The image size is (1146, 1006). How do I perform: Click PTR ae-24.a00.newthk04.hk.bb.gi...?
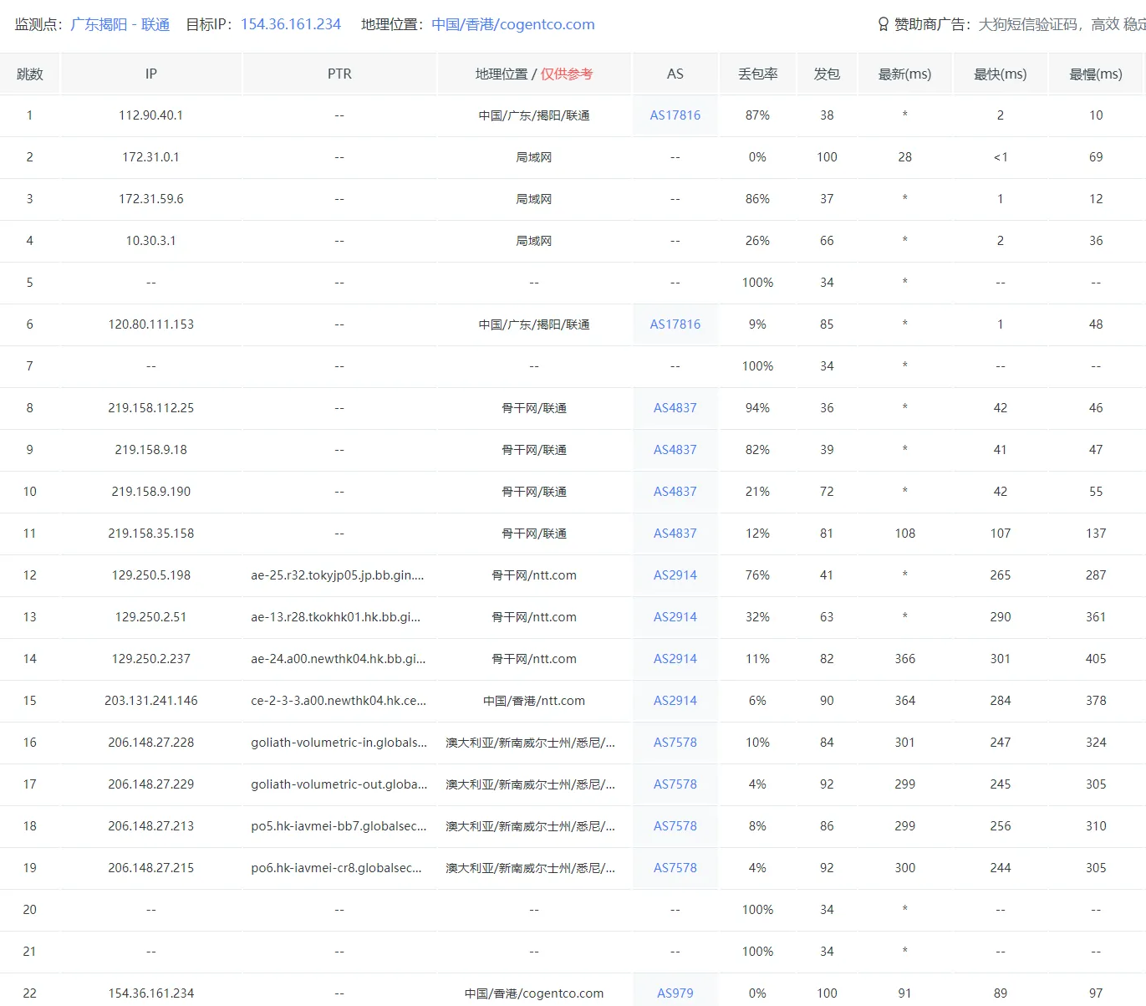pyautogui.click(x=339, y=659)
